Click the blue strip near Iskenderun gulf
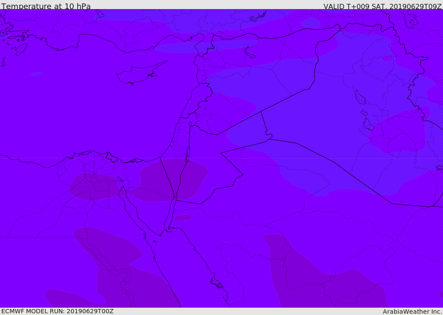The image size is (443, 315). coord(205,46)
